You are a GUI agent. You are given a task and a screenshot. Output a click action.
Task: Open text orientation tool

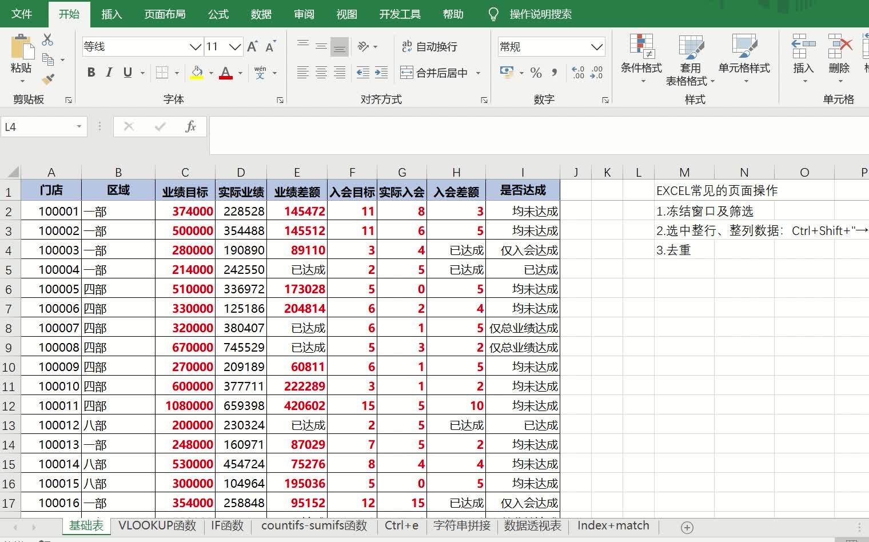tap(364, 46)
